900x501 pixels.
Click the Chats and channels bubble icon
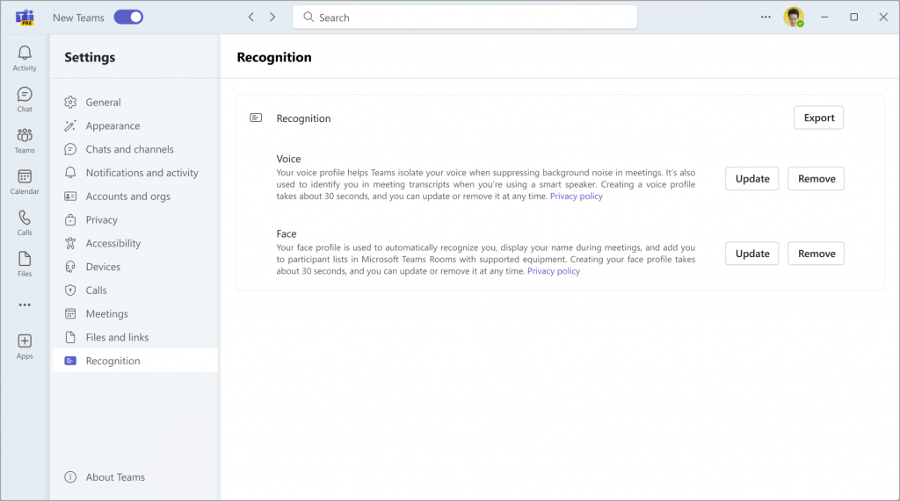tap(70, 149)
